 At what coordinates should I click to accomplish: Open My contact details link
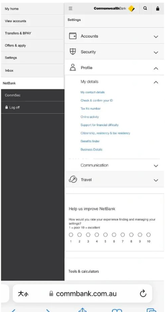(93, 92)
